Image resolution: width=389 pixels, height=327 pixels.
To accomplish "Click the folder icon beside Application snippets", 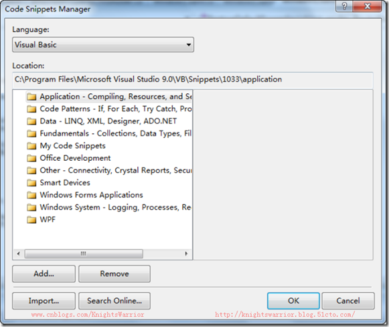I will 31,96.
